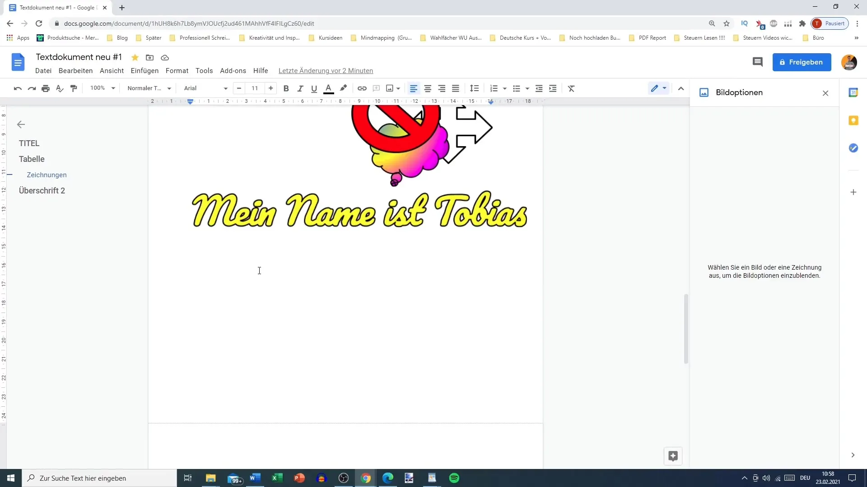Viewport: 867px width, 487px height.
Task: Open the editing mode pencil dropdown
Action: pos(658,88)
